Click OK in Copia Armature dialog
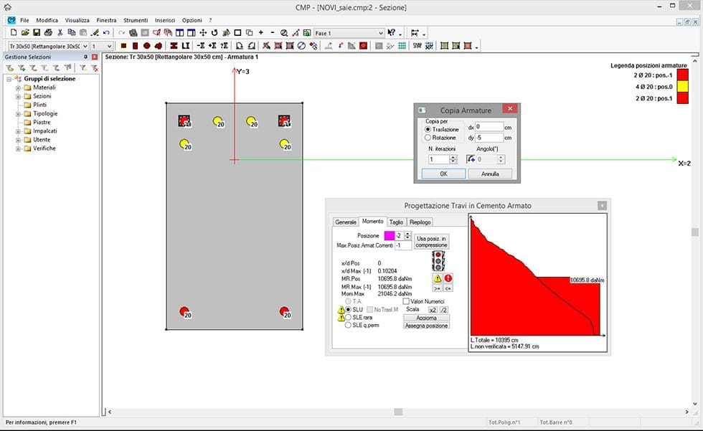 click(443, 174)
